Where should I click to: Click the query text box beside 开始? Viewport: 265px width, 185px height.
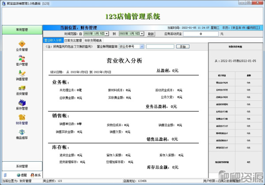pyautogui.click(x=160, y=47)
